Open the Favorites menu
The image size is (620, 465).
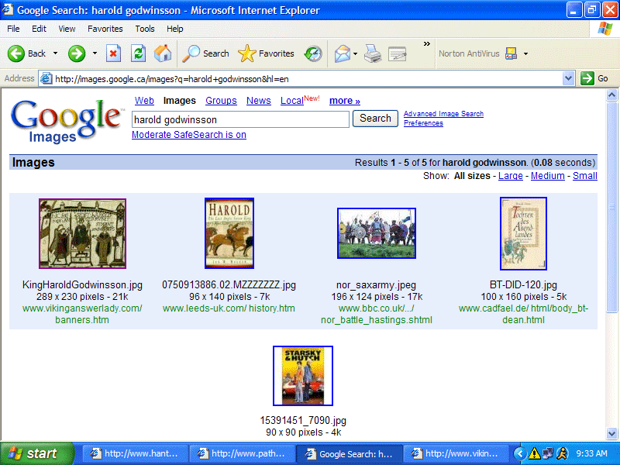pyautogui.click(x=105, y=29)
